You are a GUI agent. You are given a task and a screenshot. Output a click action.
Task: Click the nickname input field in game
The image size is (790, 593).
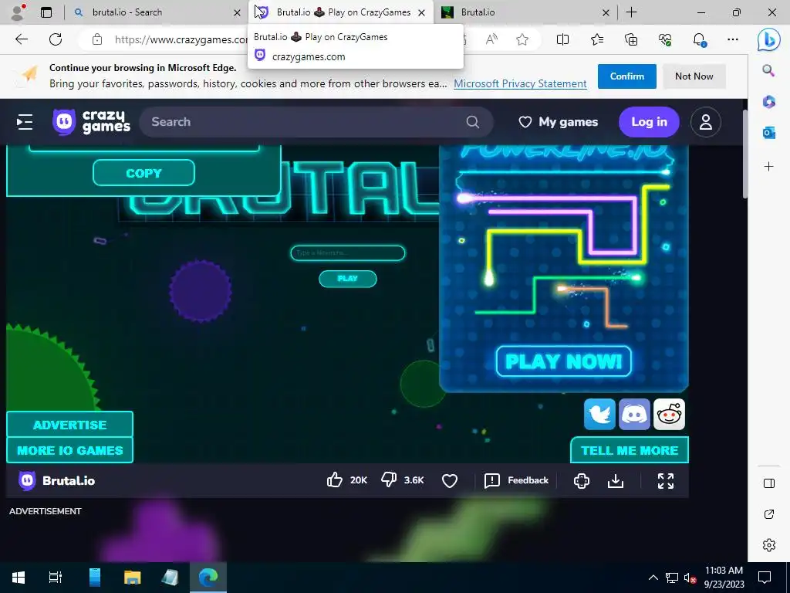(348, 252)
